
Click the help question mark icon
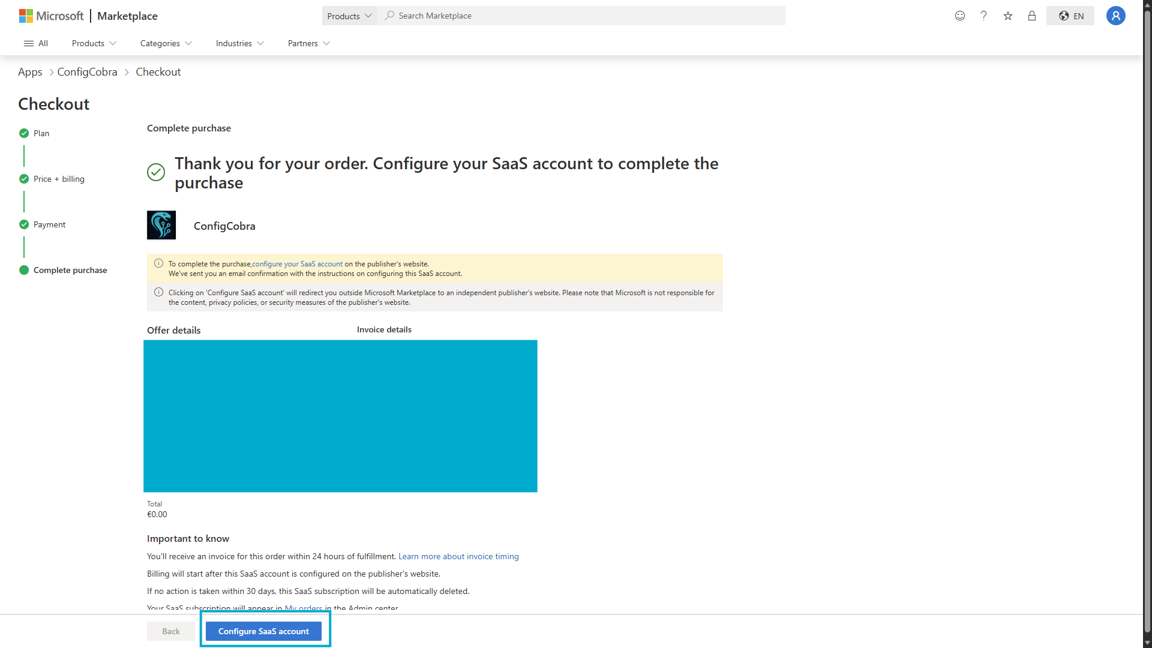click(x=983, y=16)
